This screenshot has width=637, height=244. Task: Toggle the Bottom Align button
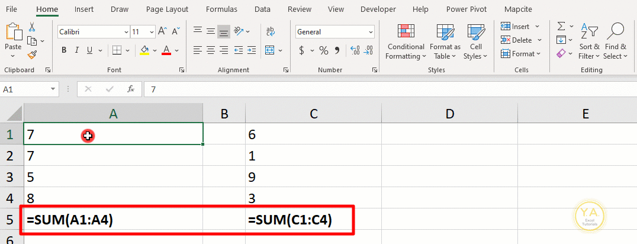coord(223,31)
